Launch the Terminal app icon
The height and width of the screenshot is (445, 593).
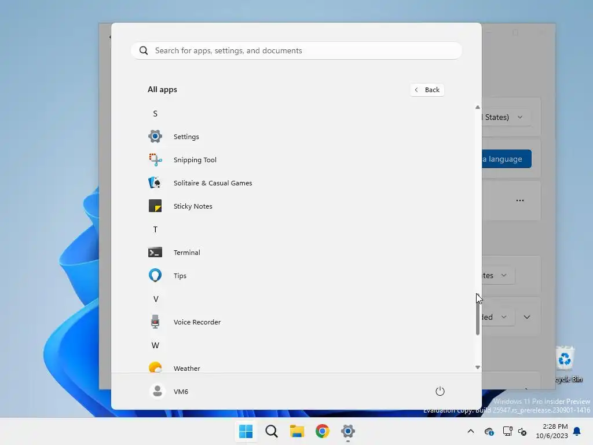pos(155,253)
